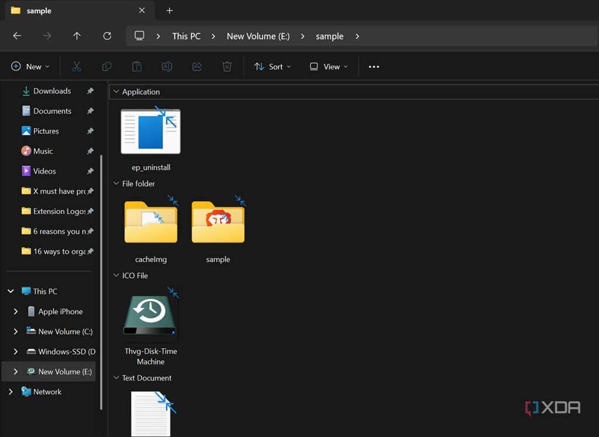Click sample in the address breadcrumb

329,36
